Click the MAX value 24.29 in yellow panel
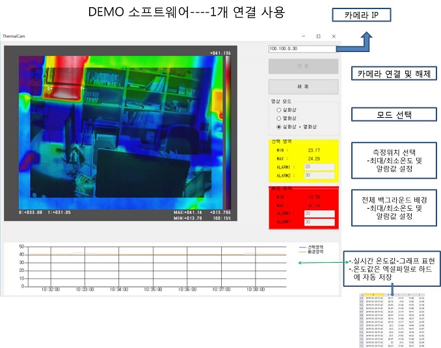Image resolution: width=441 pixels, height=348 pixels. point(314,159)
